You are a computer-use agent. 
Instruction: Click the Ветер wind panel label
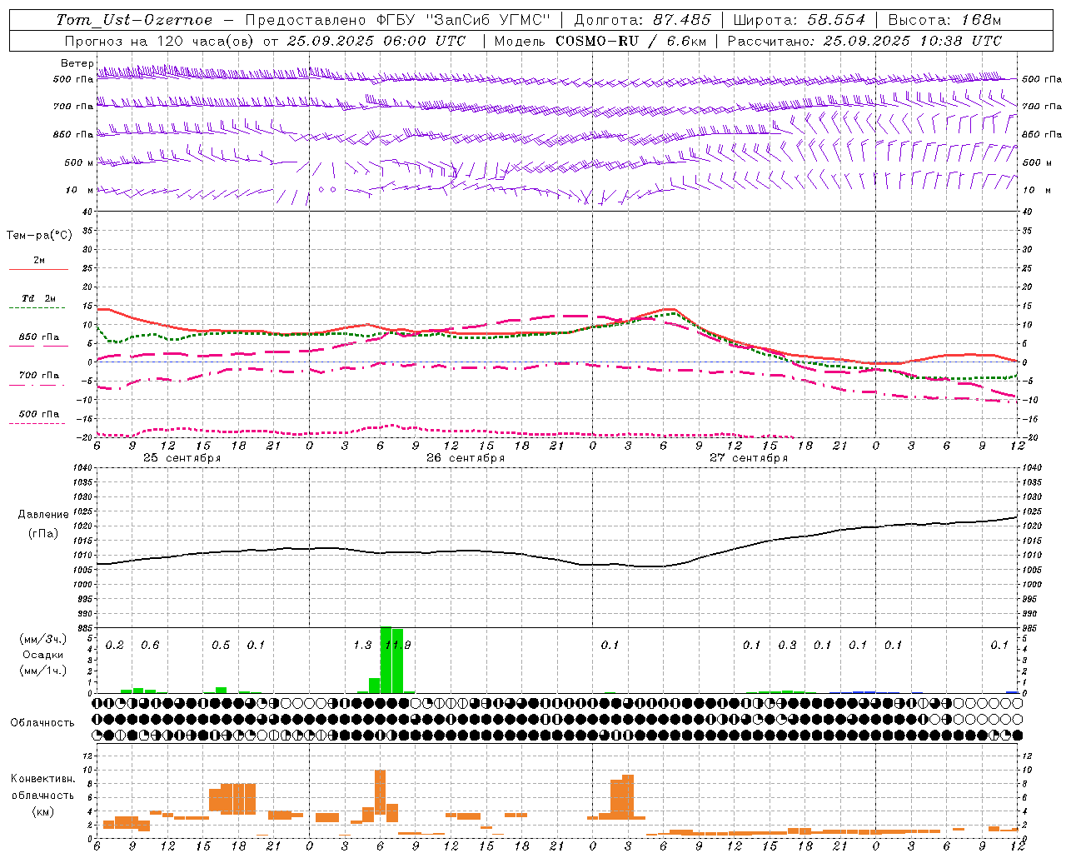(76, 63)
